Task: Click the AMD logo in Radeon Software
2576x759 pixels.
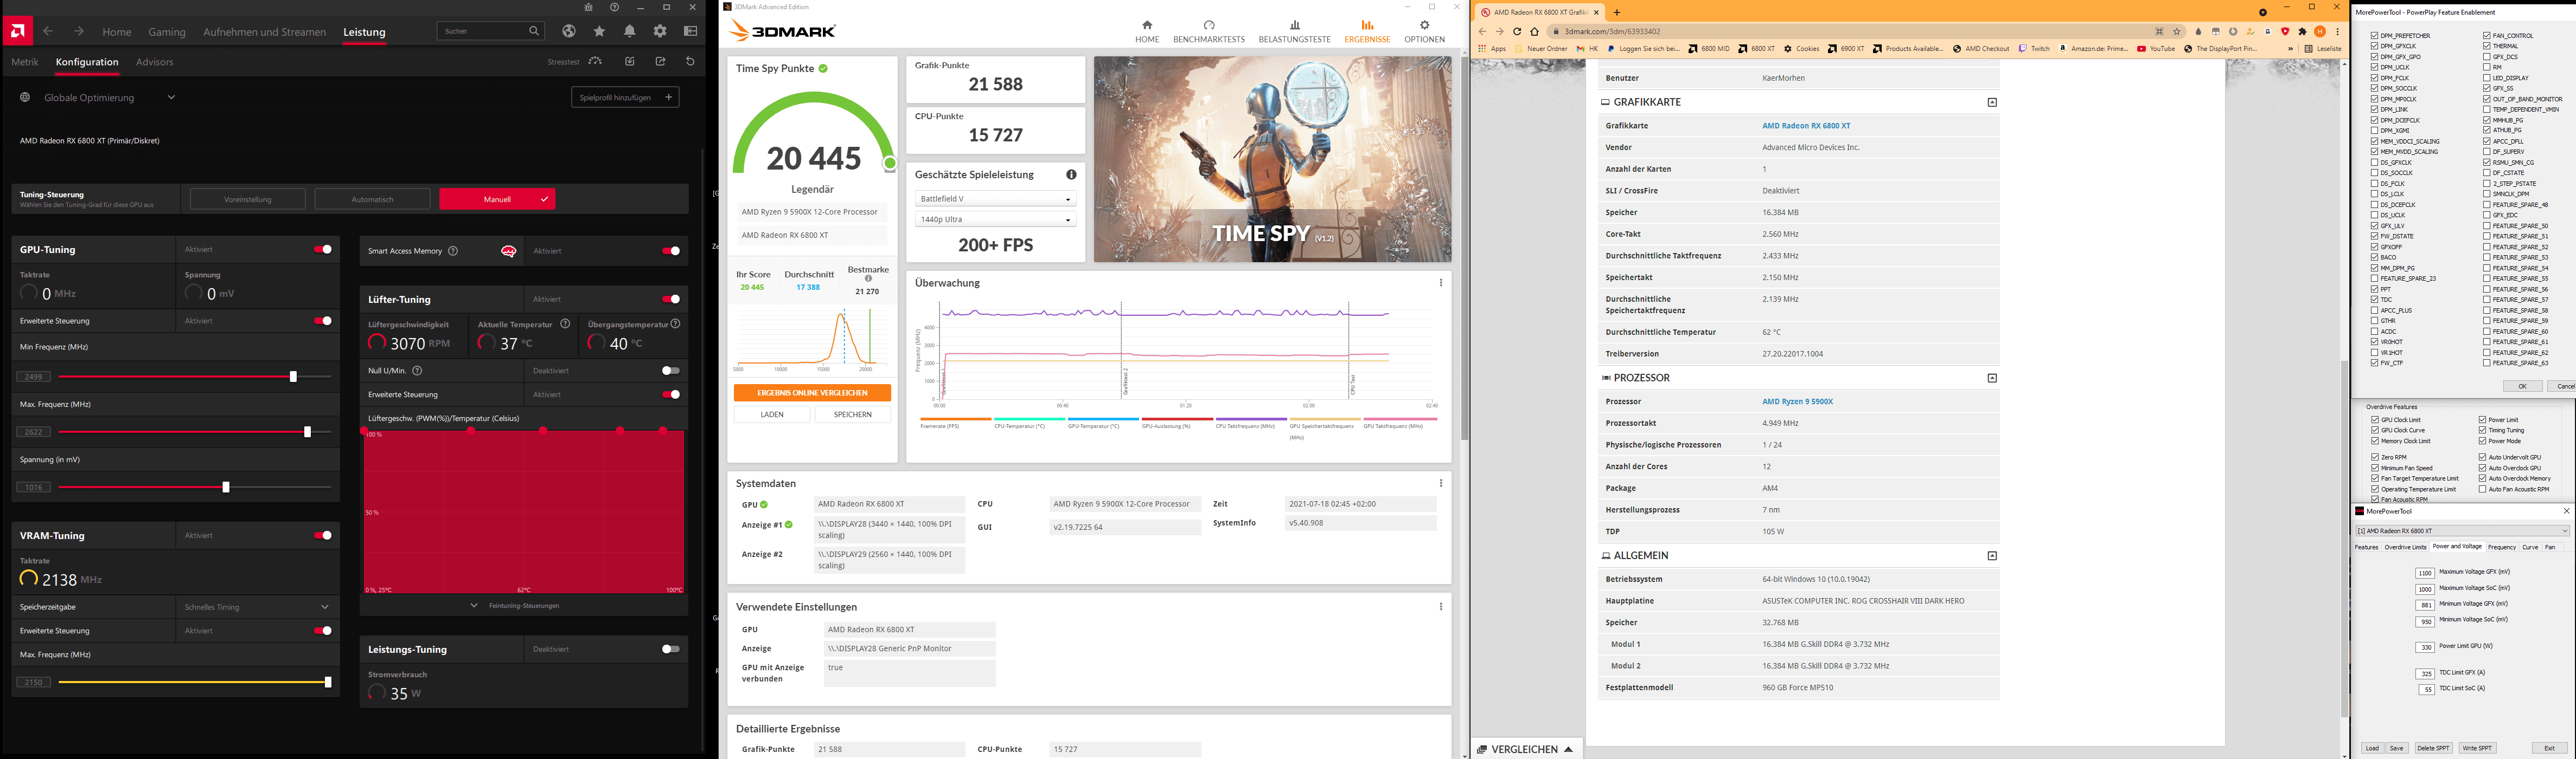Action: [17, 31]
